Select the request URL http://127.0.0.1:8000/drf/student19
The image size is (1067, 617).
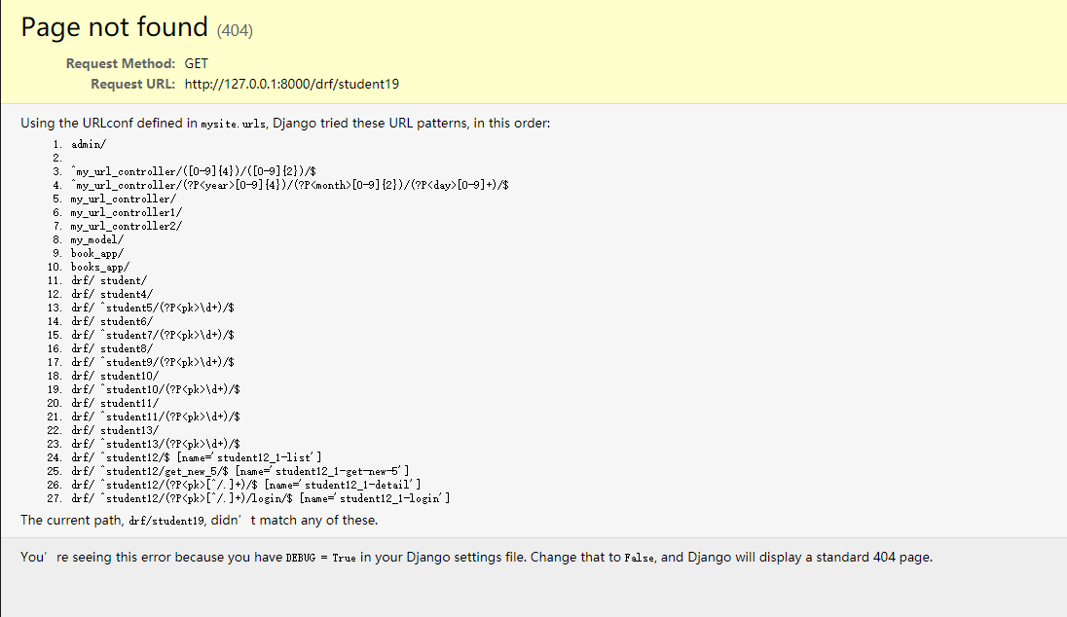pyautogui.click(x=292, y=84)
